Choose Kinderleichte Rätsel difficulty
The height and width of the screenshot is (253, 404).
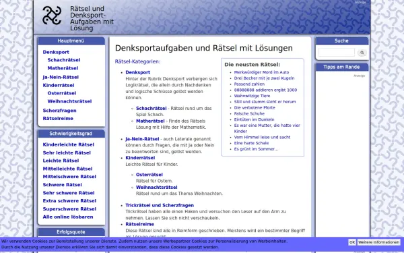(x=69, y=144)
